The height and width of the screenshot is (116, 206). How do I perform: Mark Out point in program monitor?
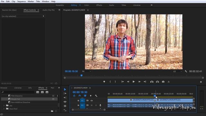[115, 82]
